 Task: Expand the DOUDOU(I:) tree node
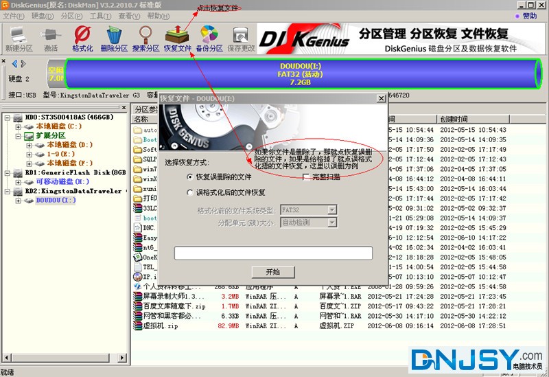pyautogui.click(x=19, y=201)
